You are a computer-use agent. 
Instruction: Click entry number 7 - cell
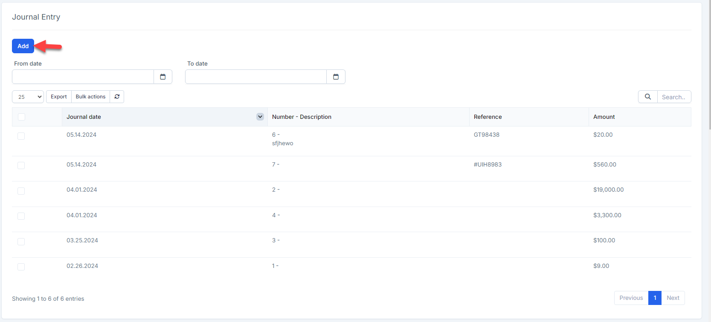pyautogui.click(x=276, y=164)
